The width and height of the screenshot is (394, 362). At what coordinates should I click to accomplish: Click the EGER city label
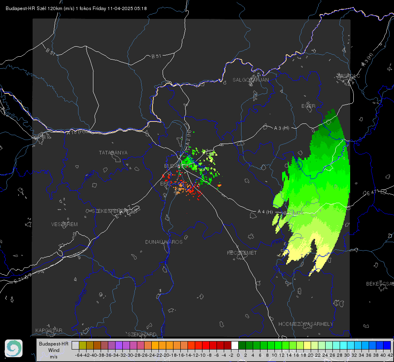(x=308, y=106)
